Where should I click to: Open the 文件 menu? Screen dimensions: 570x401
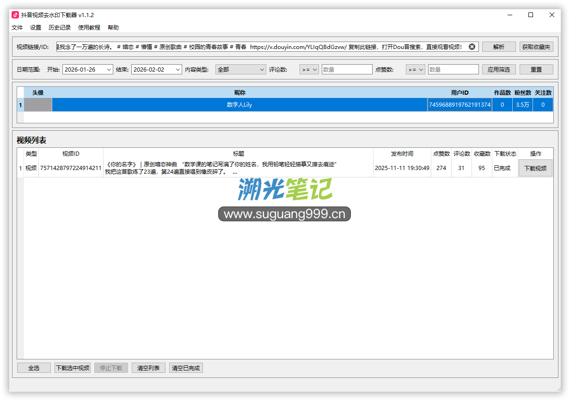coord(17,28)
